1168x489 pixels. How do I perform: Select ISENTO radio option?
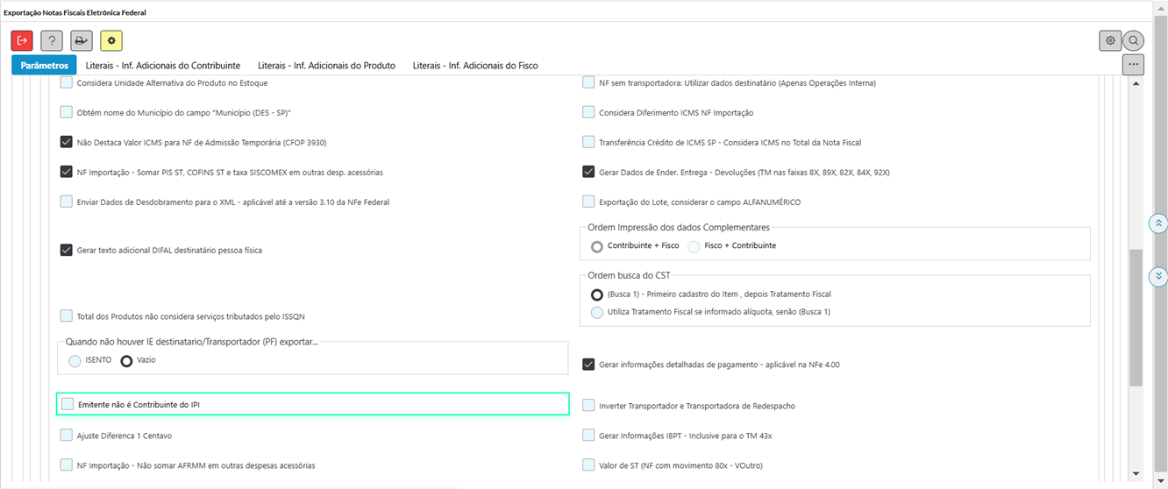[75, 360]
